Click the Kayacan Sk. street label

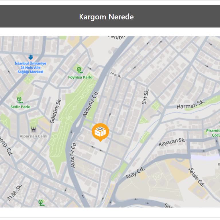172,142
